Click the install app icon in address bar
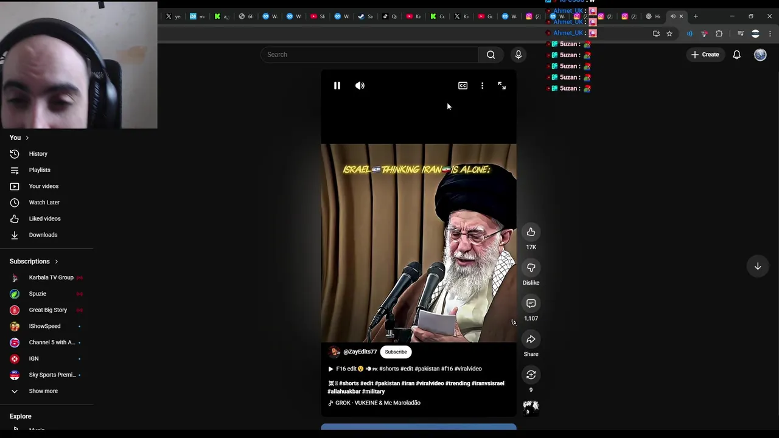 click(x=656, y=34)
